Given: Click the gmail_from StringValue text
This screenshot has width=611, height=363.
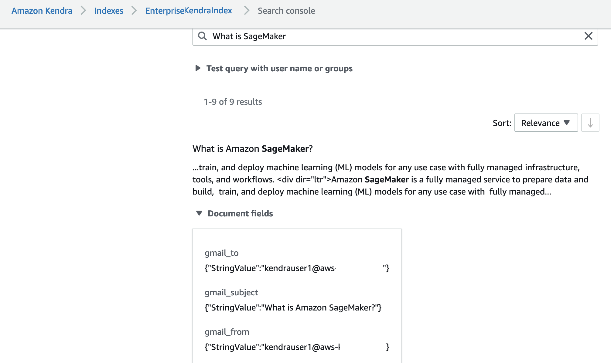Looking at the screenshot, I should [272, 347].
